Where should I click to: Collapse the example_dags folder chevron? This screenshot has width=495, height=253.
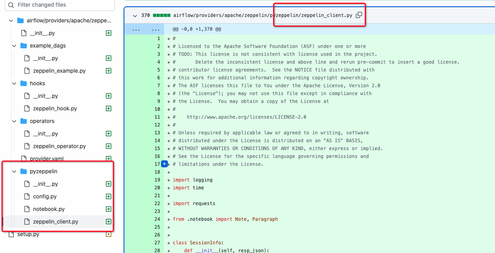pyautogui.click(x=14, y=46)
